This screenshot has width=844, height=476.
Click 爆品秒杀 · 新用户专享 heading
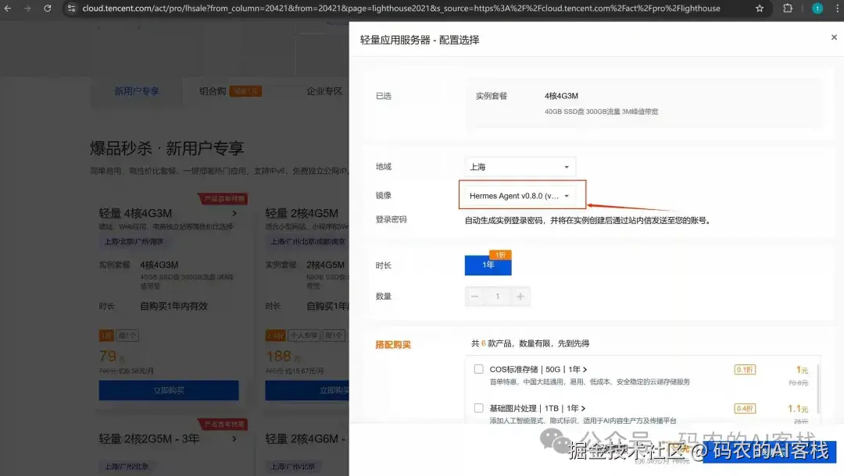[x=167, y=147]
